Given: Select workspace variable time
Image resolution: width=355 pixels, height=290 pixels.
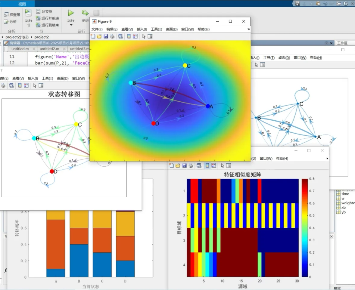Looking at the screenshot, I should coord(343,194).
